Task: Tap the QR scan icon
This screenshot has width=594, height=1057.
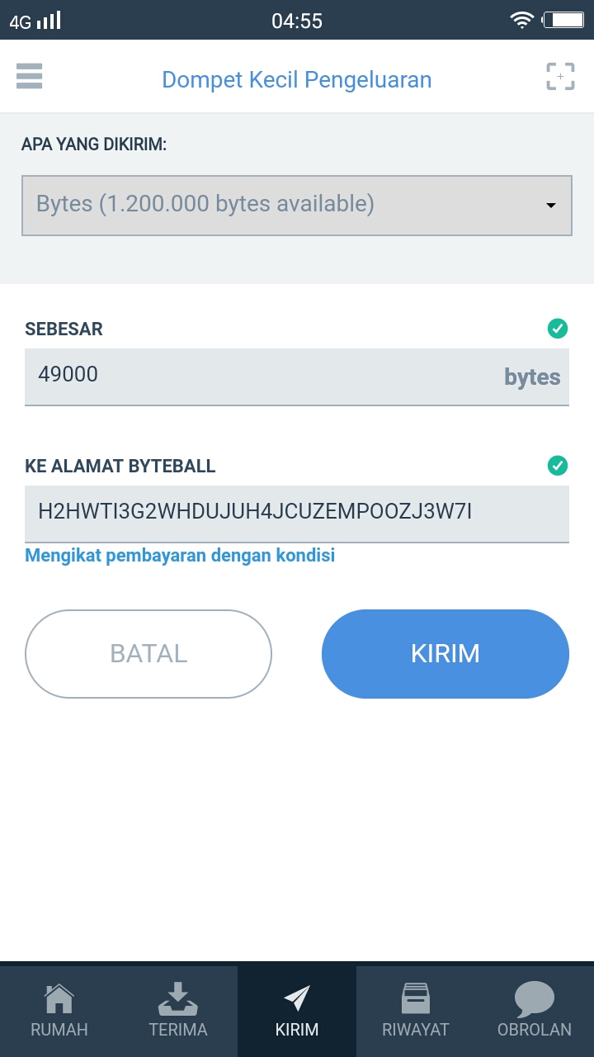Action: click(x=560, y=77)
